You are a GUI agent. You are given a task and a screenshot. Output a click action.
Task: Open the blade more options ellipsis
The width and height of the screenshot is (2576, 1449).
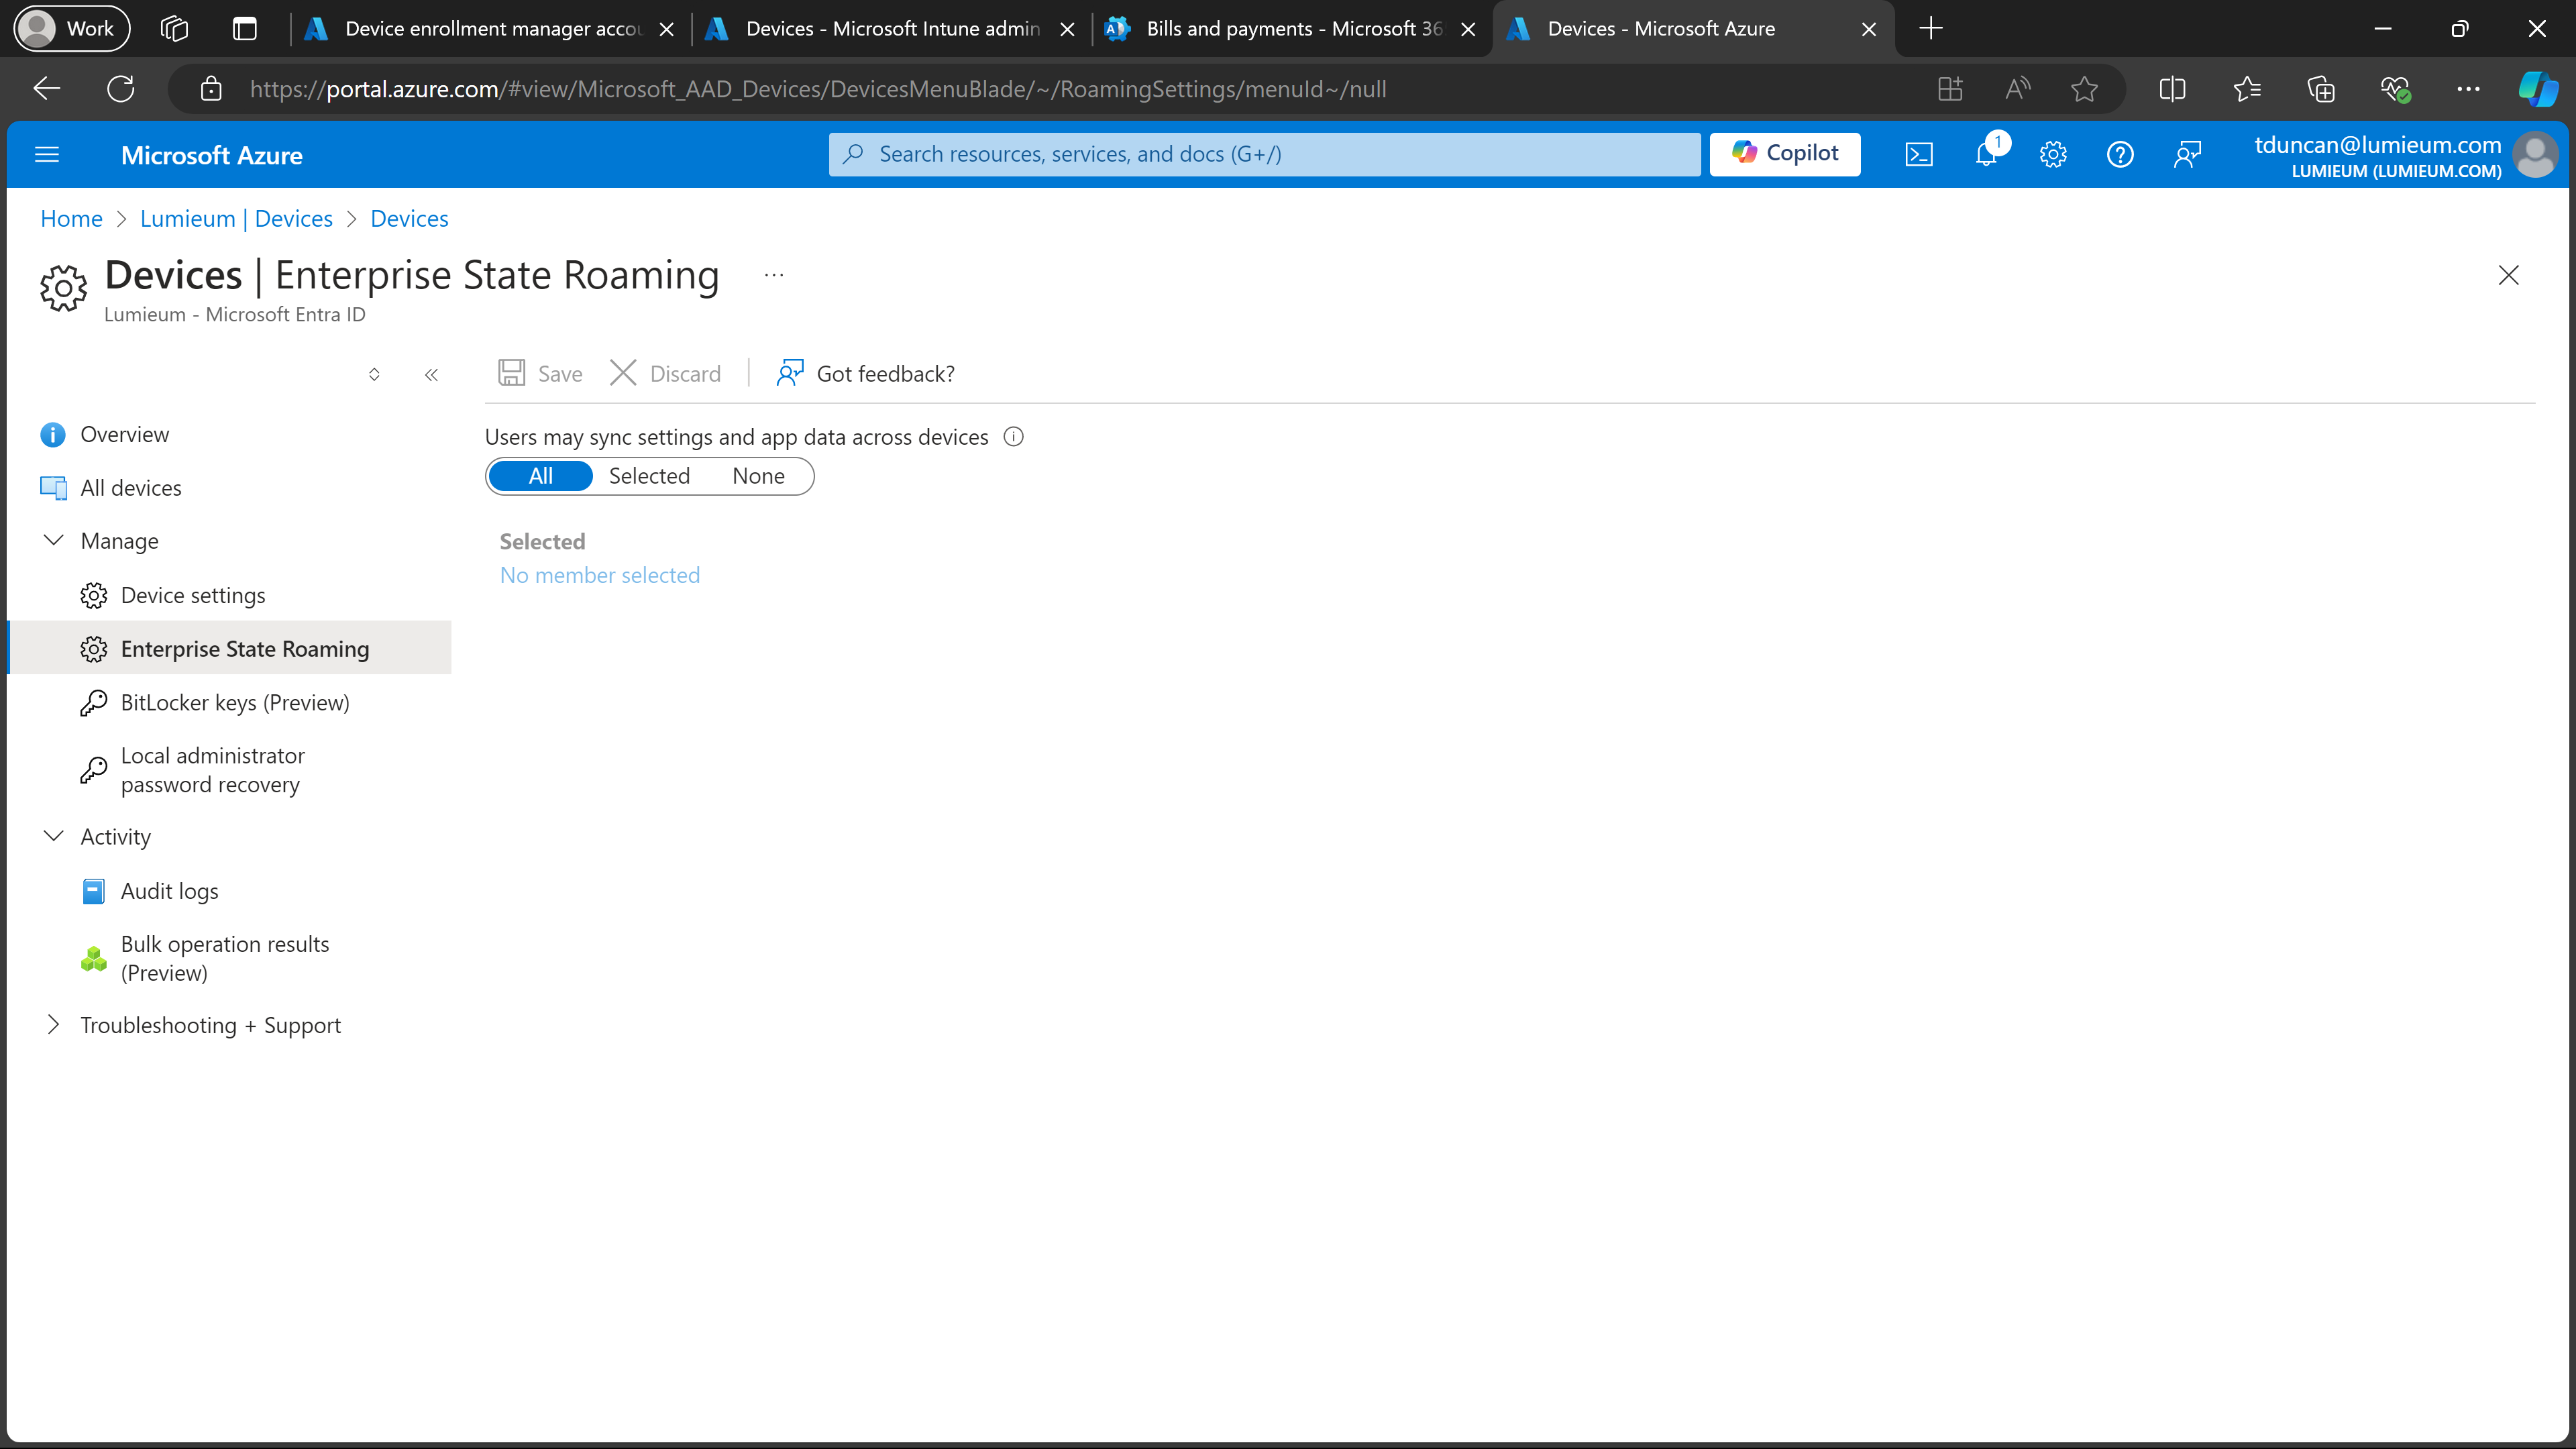coord(774,275)
